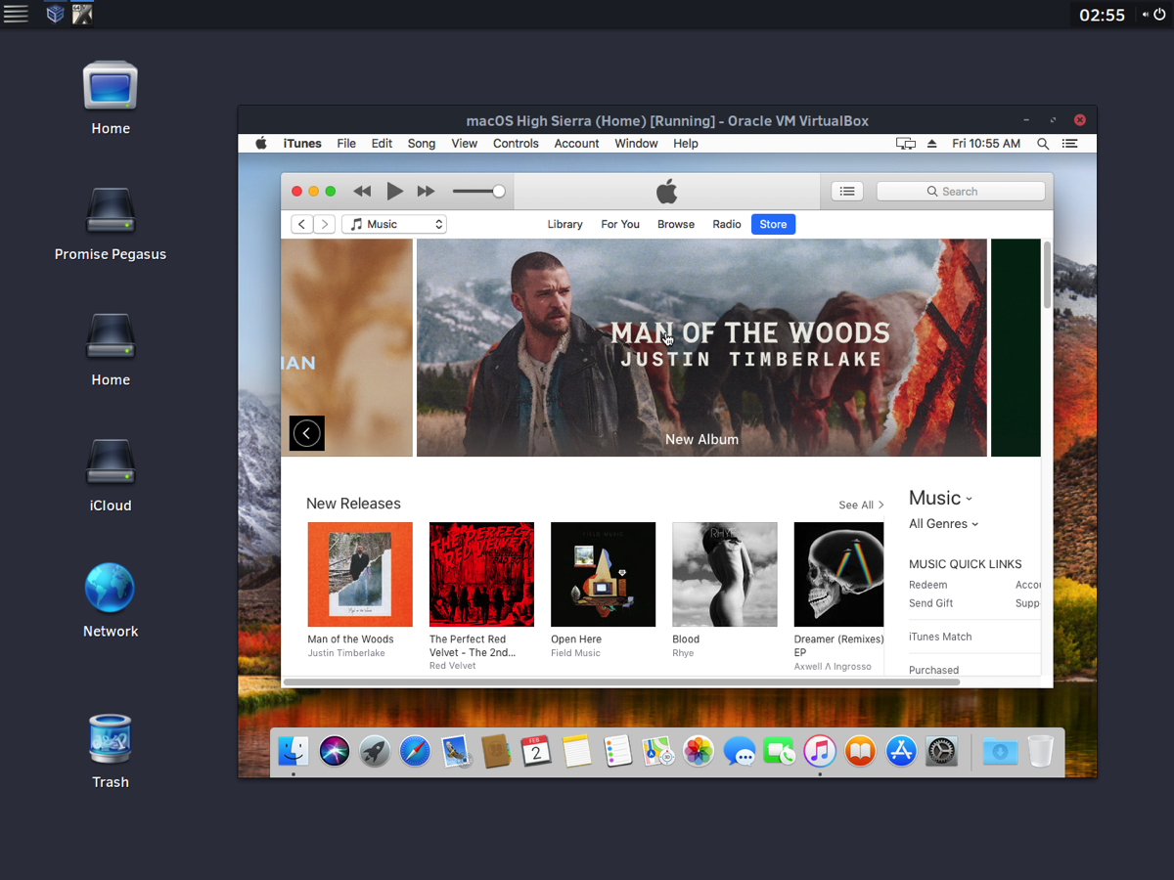This screenshot has height=880, width=1174.
Task: Open the Apple logo menu
Action: [x=261, y=143]
